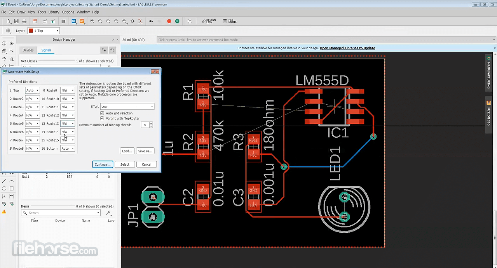Click the zoom-to-fit magnifier icon
This screenshot has width=497, height=268.
pyautogui.click(x=92, y=21)
